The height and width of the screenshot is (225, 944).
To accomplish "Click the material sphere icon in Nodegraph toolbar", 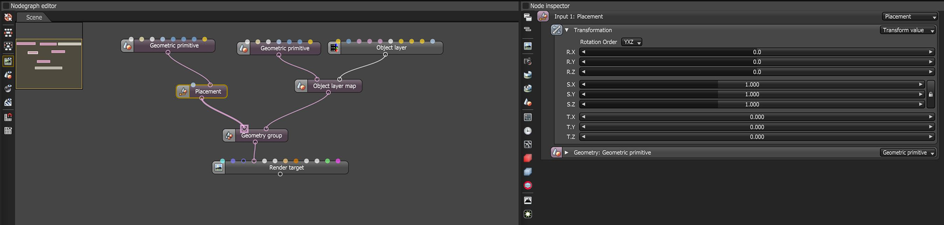I will click(8, 75).
